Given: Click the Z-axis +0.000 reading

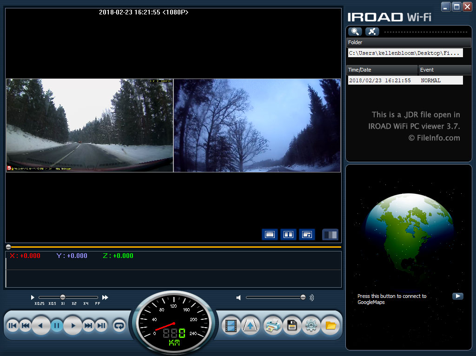Looking at the screenshot, I should click(118, 256).
